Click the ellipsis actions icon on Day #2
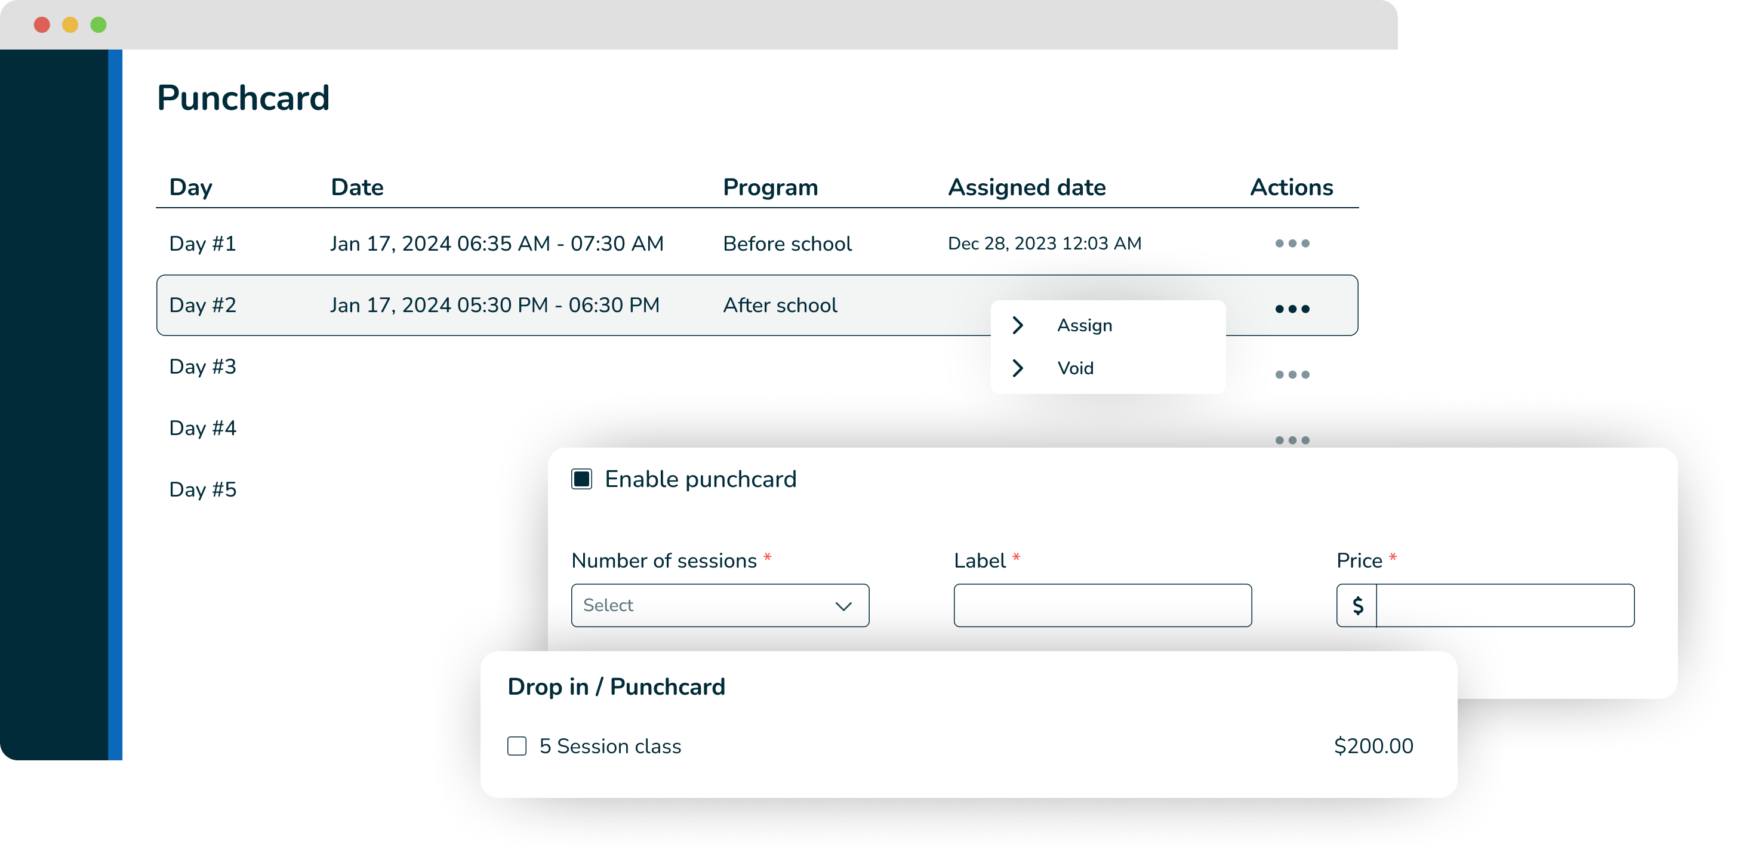Screen dimensions: 1737x857 click(x=1293, y=310)
